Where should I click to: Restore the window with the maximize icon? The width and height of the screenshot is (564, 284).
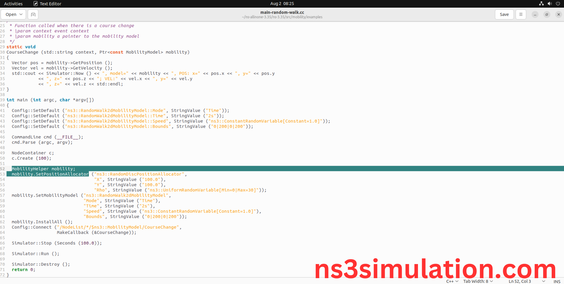click(547, 14)
